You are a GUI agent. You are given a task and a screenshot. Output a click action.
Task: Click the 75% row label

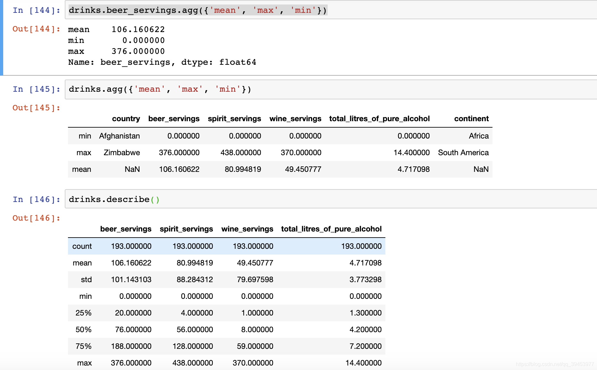[x=83, y=346]
